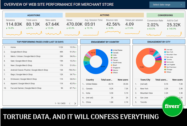The image size is (187, 126).
Task: Click the 1 - 10 / 3455 pagination text
Action: tap(60, 103)
